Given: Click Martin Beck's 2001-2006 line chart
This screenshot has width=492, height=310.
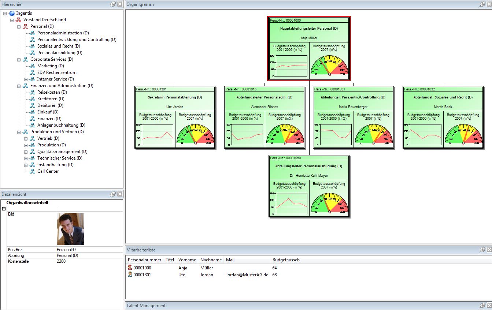Looking at the screenshot, I should pyautogui.click(x=425, y=135).
